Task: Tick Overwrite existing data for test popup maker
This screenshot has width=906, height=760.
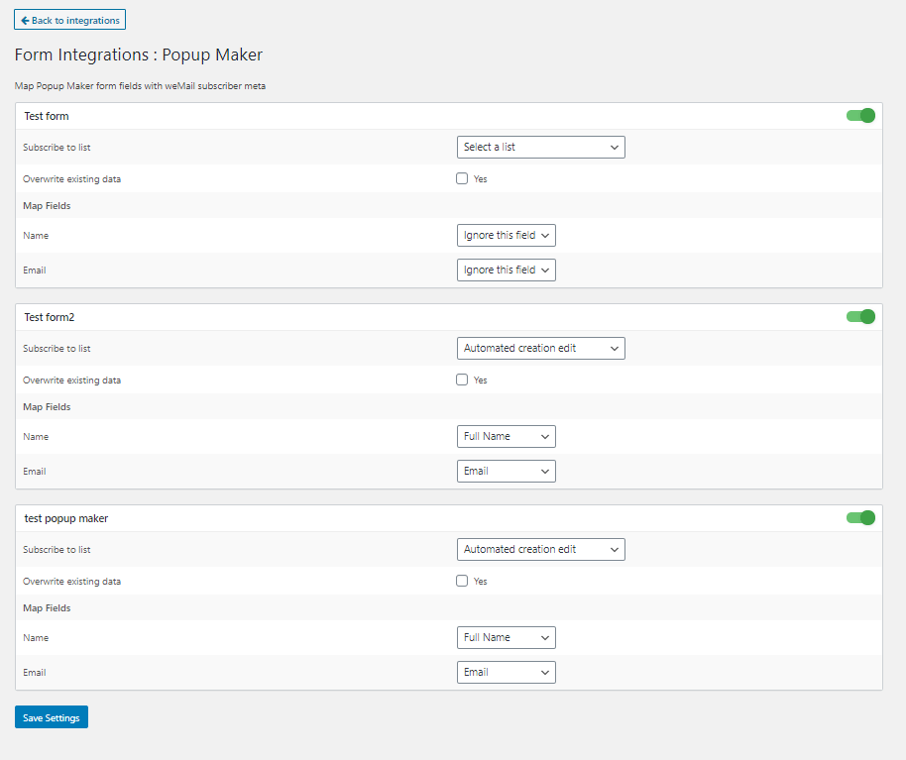Action: point(462,581)
